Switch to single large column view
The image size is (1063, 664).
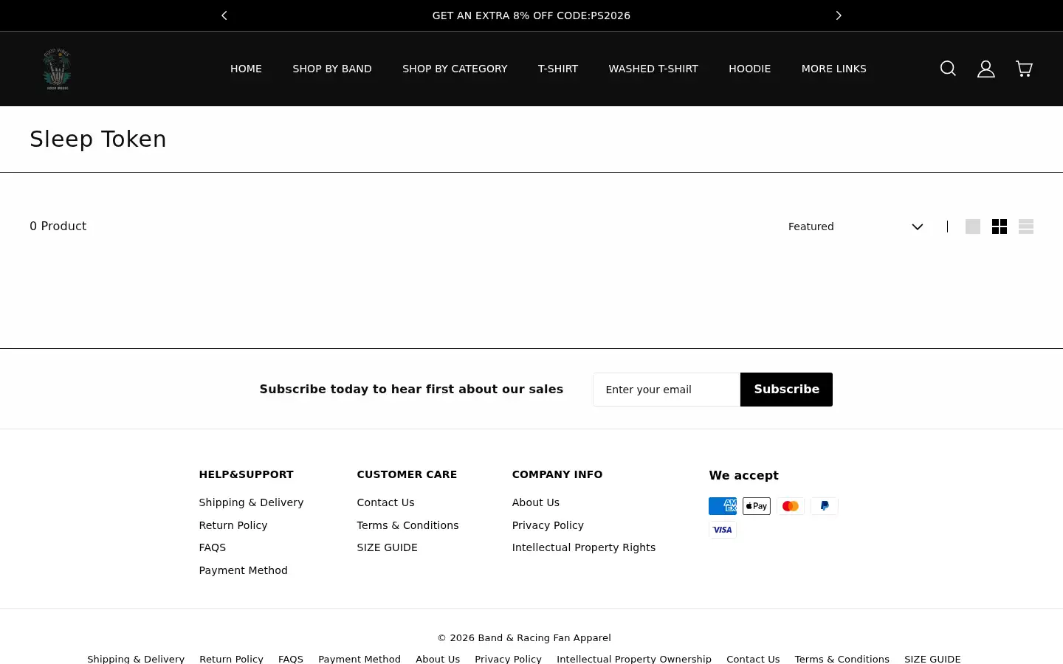coord(973,226)
